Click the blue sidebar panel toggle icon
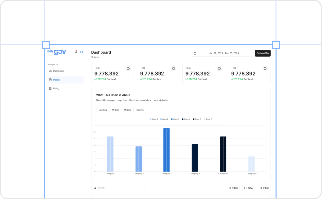Image resolution: width=322 pixels, height=199 pixels. tap(81, 52)
